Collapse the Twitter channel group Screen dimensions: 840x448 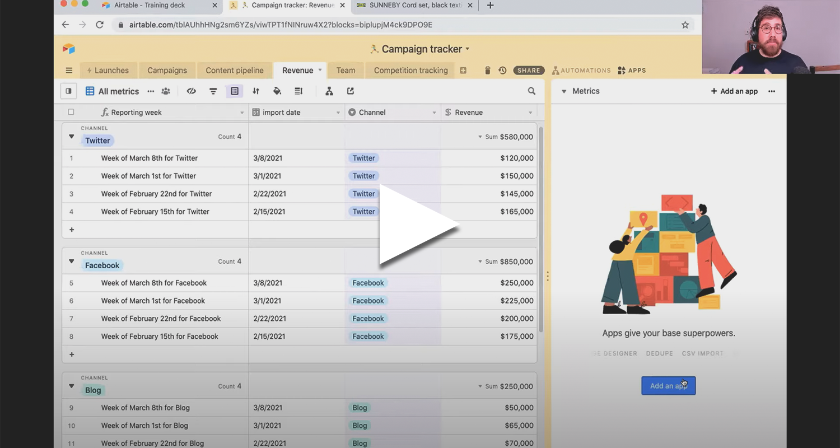(x=71, y=136)
